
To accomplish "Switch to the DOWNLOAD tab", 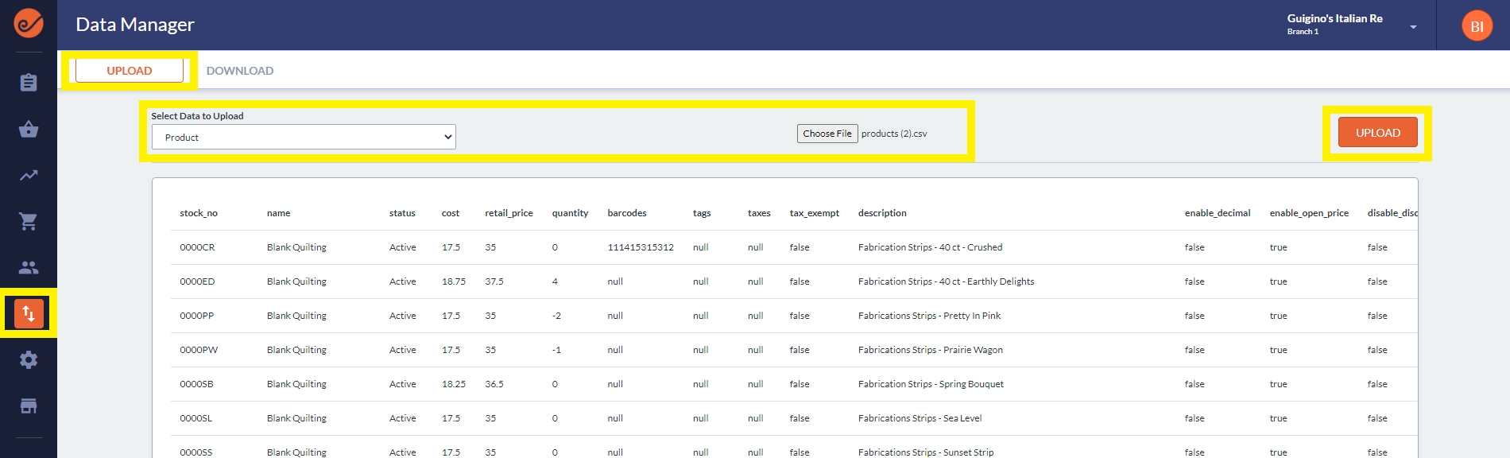I will click(240, 71).
